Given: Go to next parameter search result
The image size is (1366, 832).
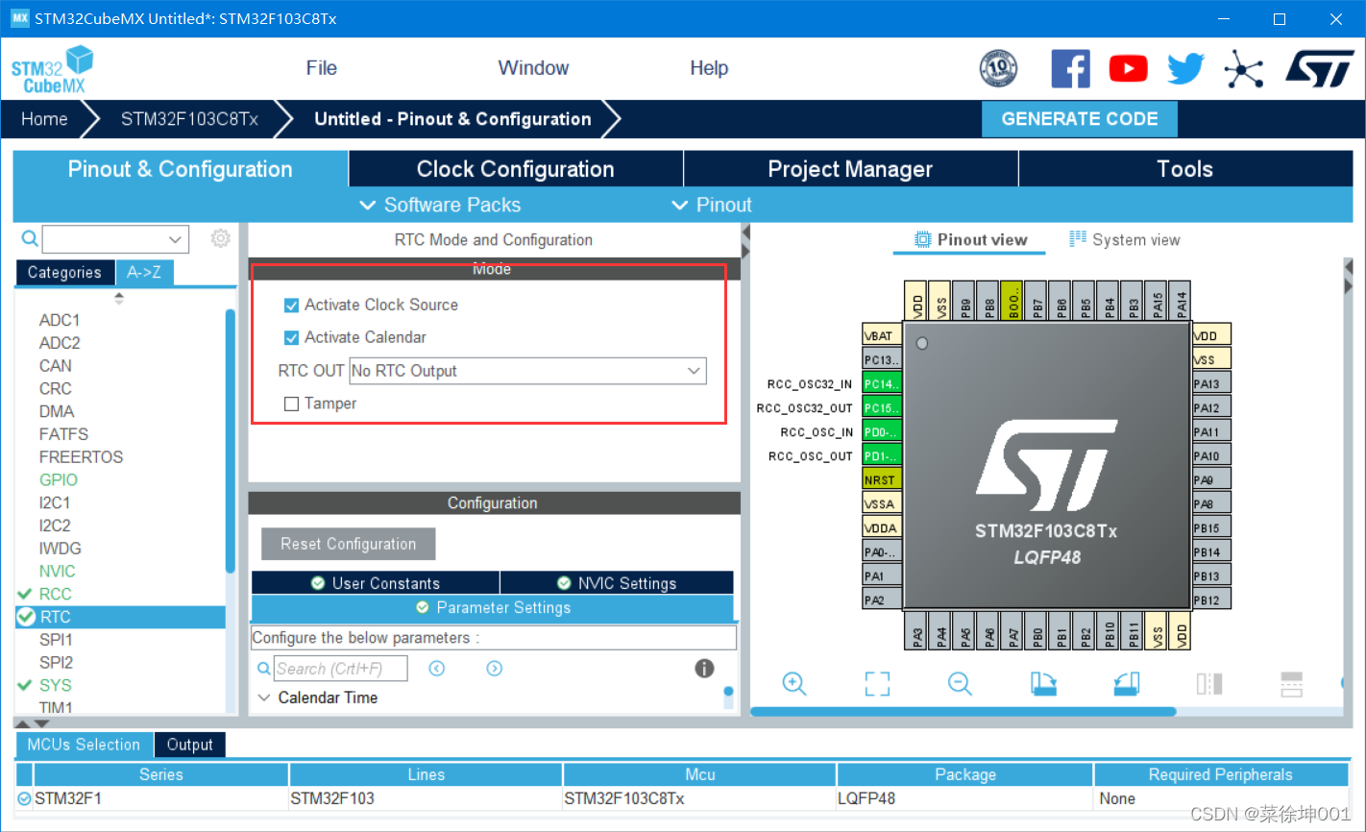Looking at the screenshot, I should [495, 669].
